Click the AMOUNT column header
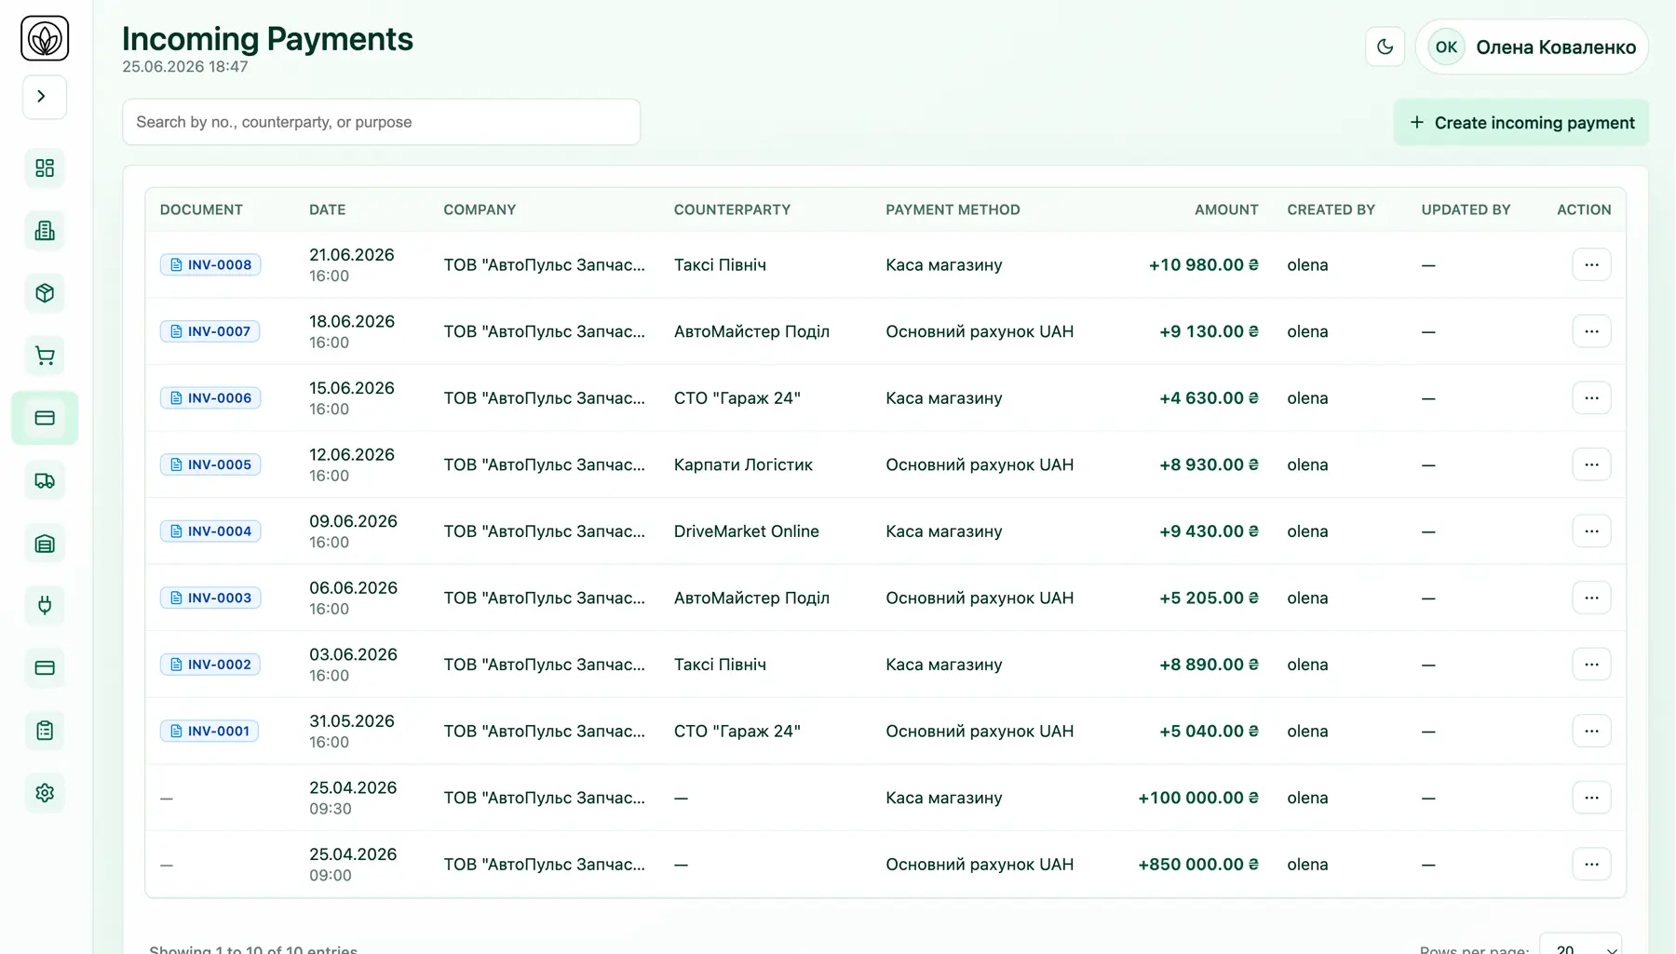 1226,209
